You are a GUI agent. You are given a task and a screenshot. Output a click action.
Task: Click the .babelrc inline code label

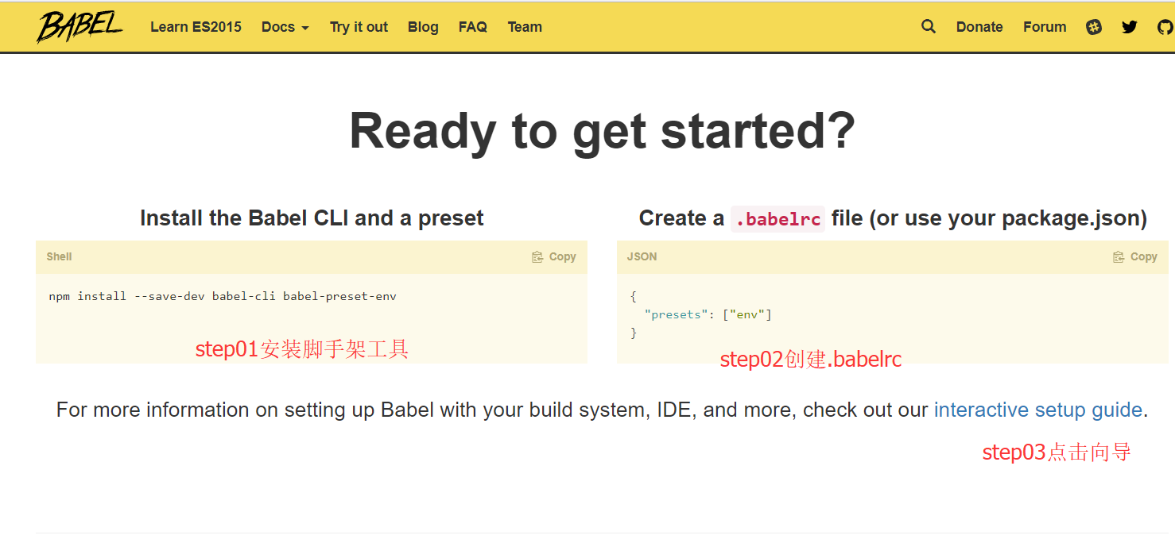click(778, 218)
